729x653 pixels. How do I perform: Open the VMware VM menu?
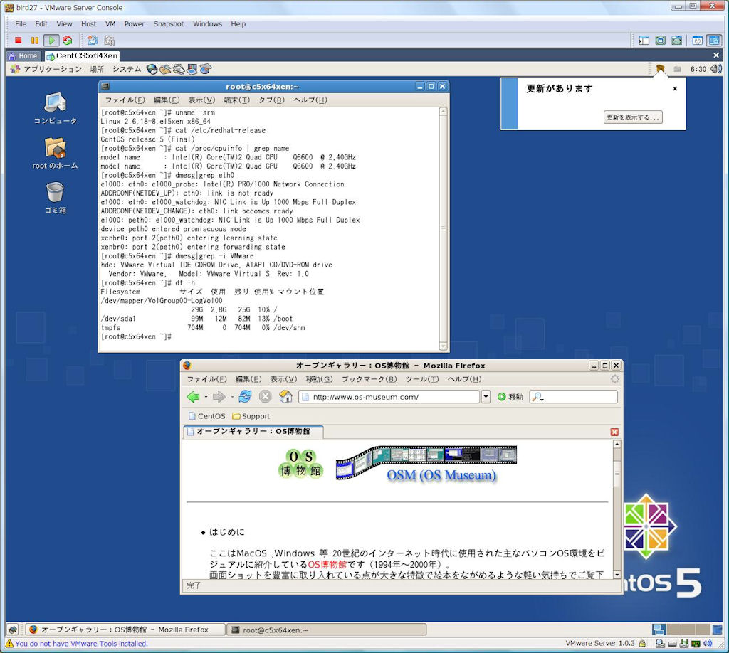(110, 23)
